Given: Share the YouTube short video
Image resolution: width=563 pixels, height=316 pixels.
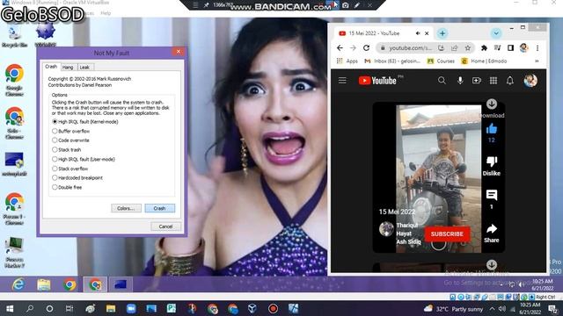Looking at the screenshot, I should (x=492, y=229).
